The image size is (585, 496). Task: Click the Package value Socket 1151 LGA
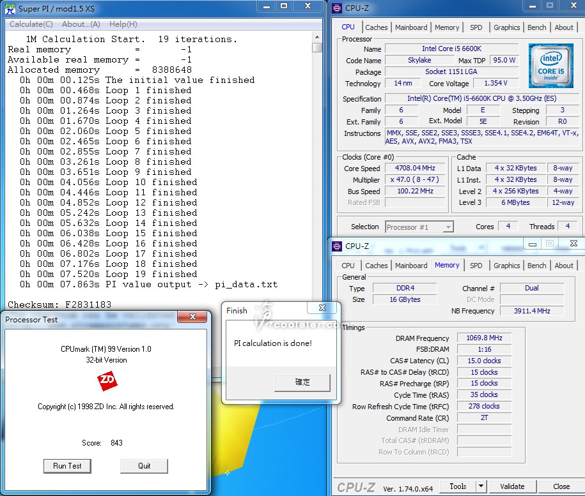451,71
